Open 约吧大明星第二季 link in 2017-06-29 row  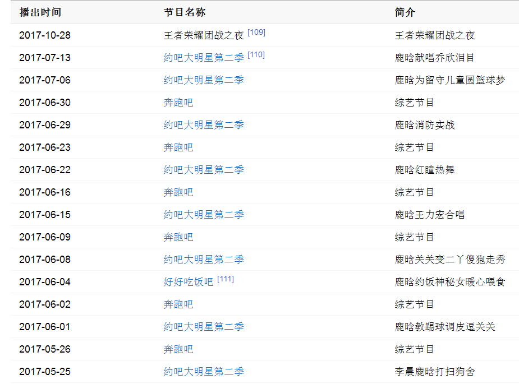(x=204, y=125)
